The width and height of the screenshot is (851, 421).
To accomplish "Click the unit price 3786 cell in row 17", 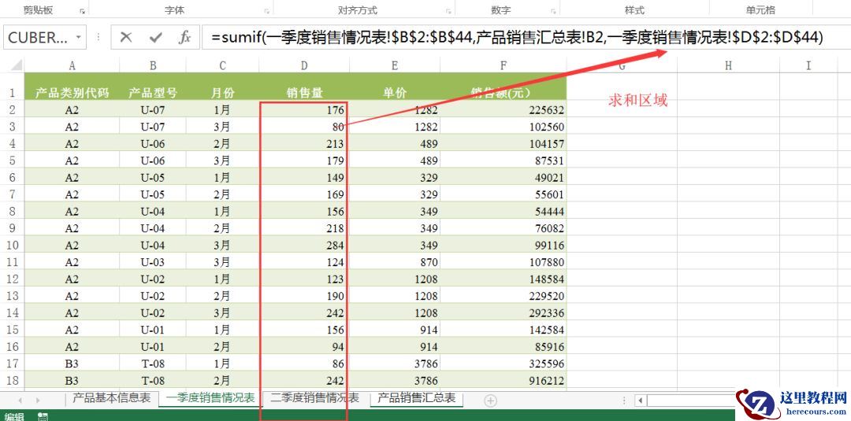I will [395, 363].
